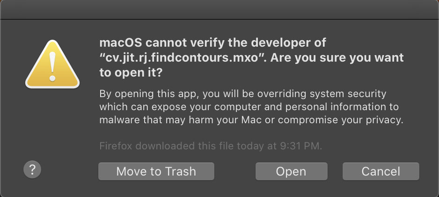Dismiss the dialog with Cancel
Viewport: 439px width, 197px height.
point(381,171)
